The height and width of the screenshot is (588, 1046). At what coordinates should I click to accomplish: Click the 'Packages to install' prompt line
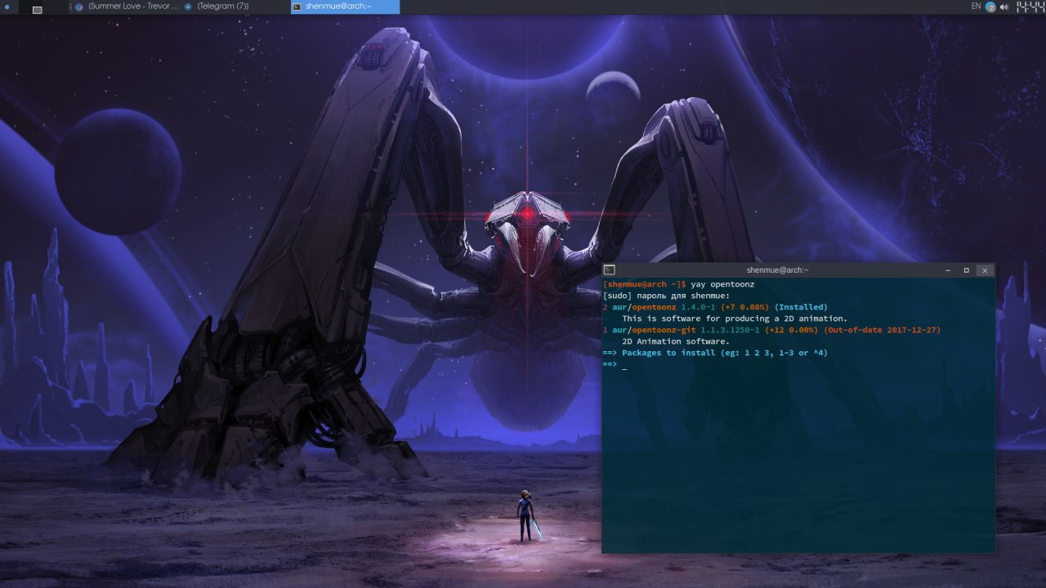click(x=715, y=353)
